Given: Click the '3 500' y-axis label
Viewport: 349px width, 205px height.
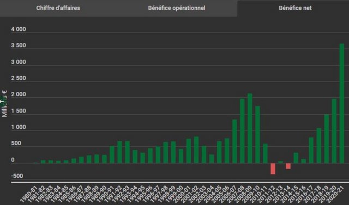Looking at the screenshot, I should pyautogui.click(x=19, y=46).
